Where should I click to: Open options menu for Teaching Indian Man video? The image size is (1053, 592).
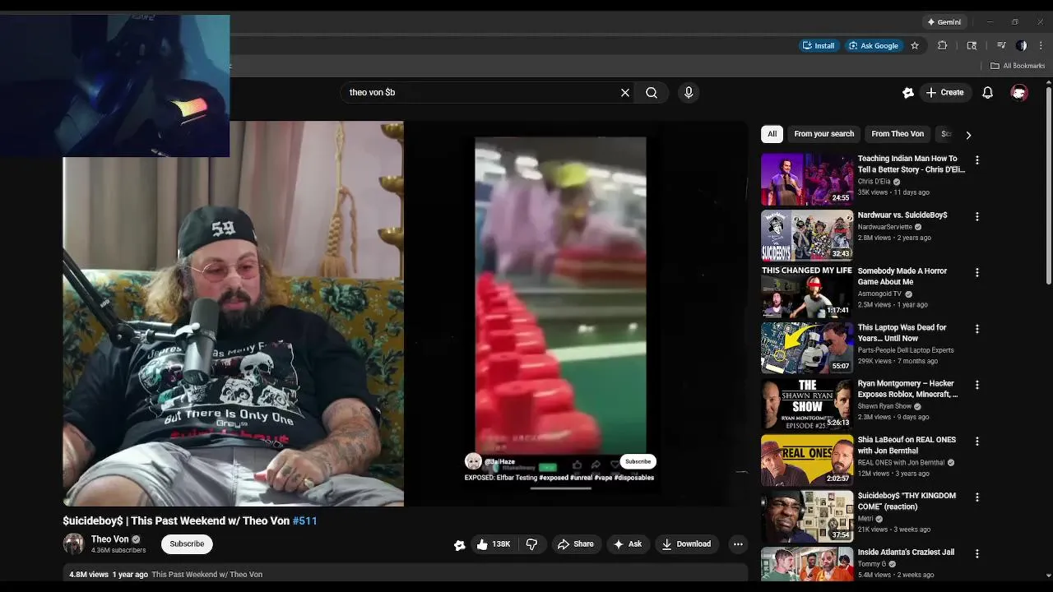point(977,160)
